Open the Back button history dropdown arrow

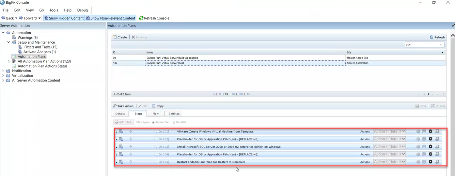tap(16, 18)
